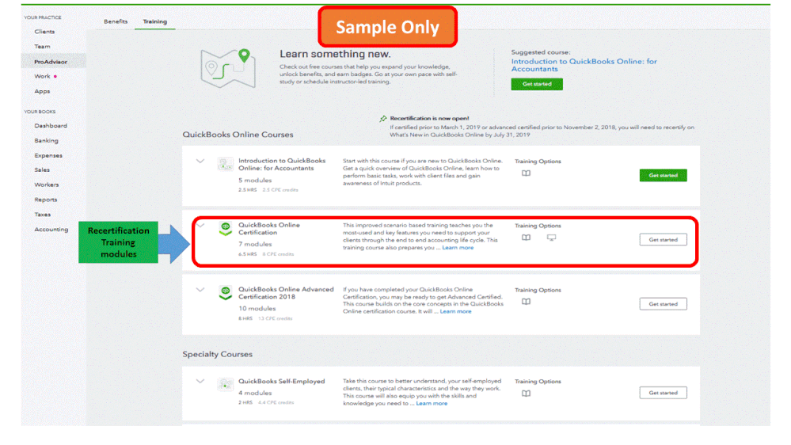Click green Get started for Introduction course
Image resolution: width=791 pixels, height=445 pixels.
[x=663, y=175]
